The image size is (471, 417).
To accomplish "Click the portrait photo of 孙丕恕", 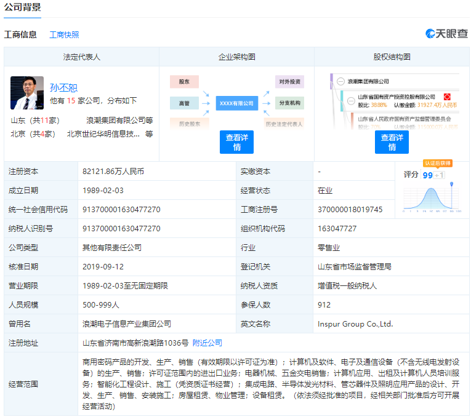I will [27, 93].
